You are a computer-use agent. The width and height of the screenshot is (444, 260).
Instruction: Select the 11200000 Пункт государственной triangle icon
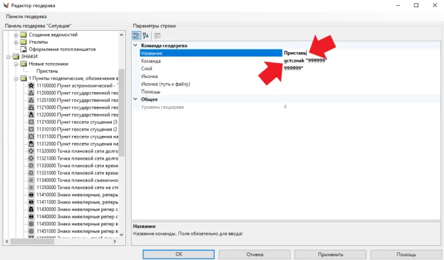tap(32, 93)
